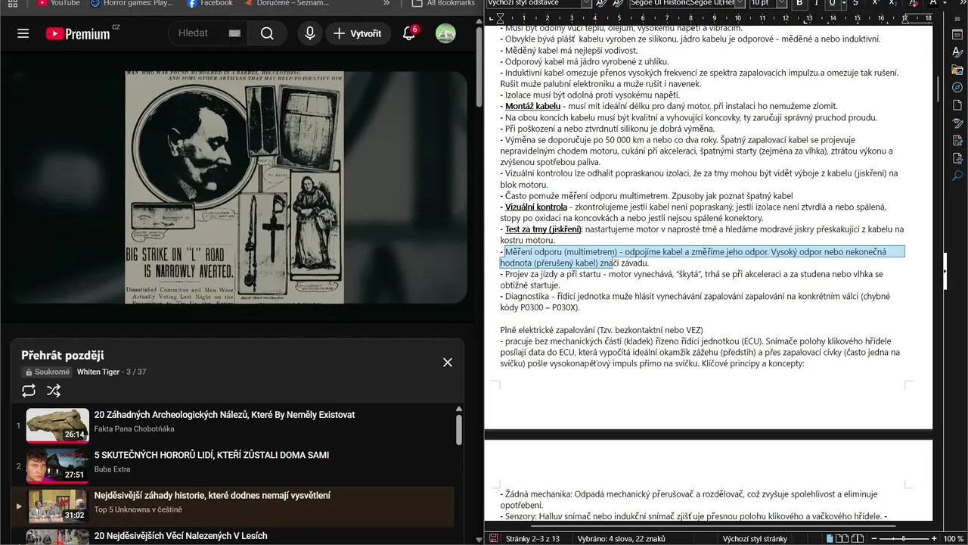Toggle playlist shuffle in Přehrát později
The image size is (968, 545).
[54, 391]
